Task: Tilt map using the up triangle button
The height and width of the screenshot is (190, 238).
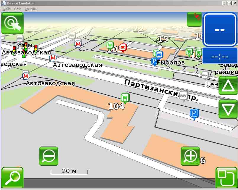Action: (x=228, y=86)
